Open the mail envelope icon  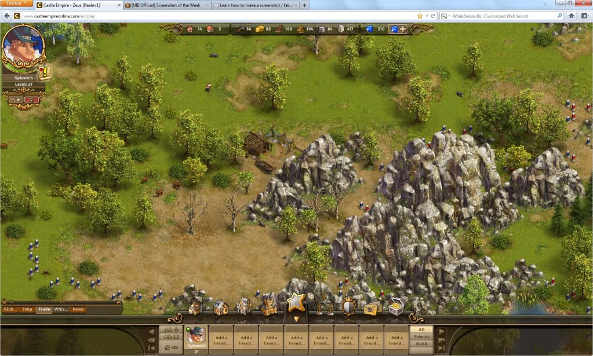[372, 308]
